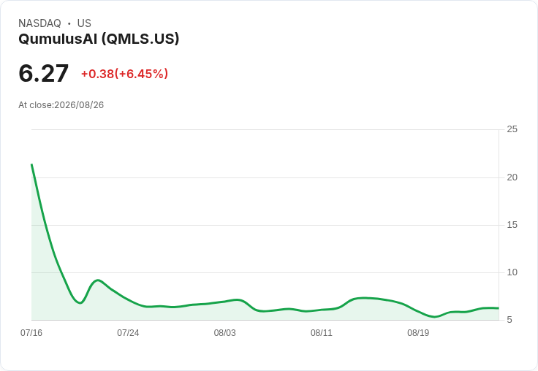
Task: Click the 07/16 date axis label
Action: [x=31, y=332]
